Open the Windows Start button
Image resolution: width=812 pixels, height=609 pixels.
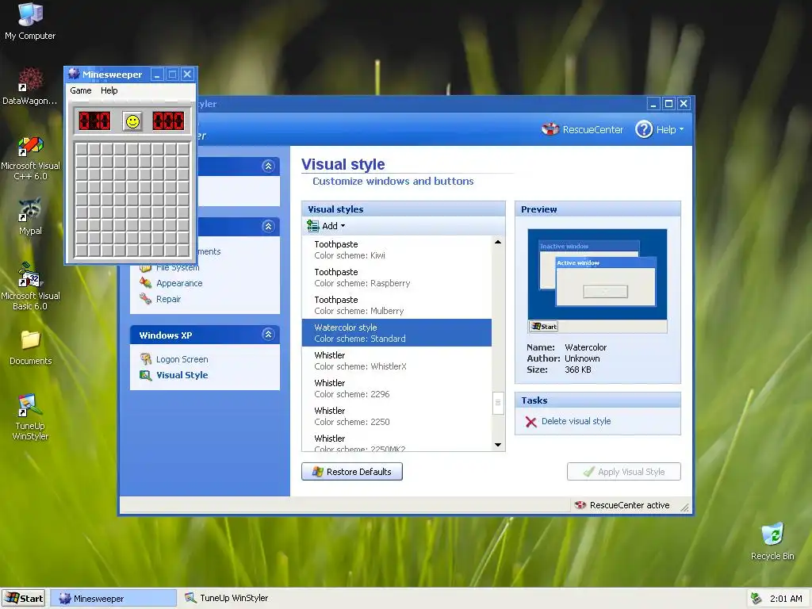point(23,598)
